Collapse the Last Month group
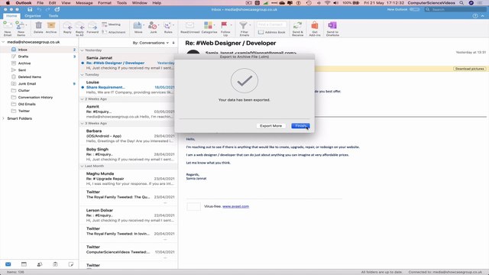 coord(82,167)
